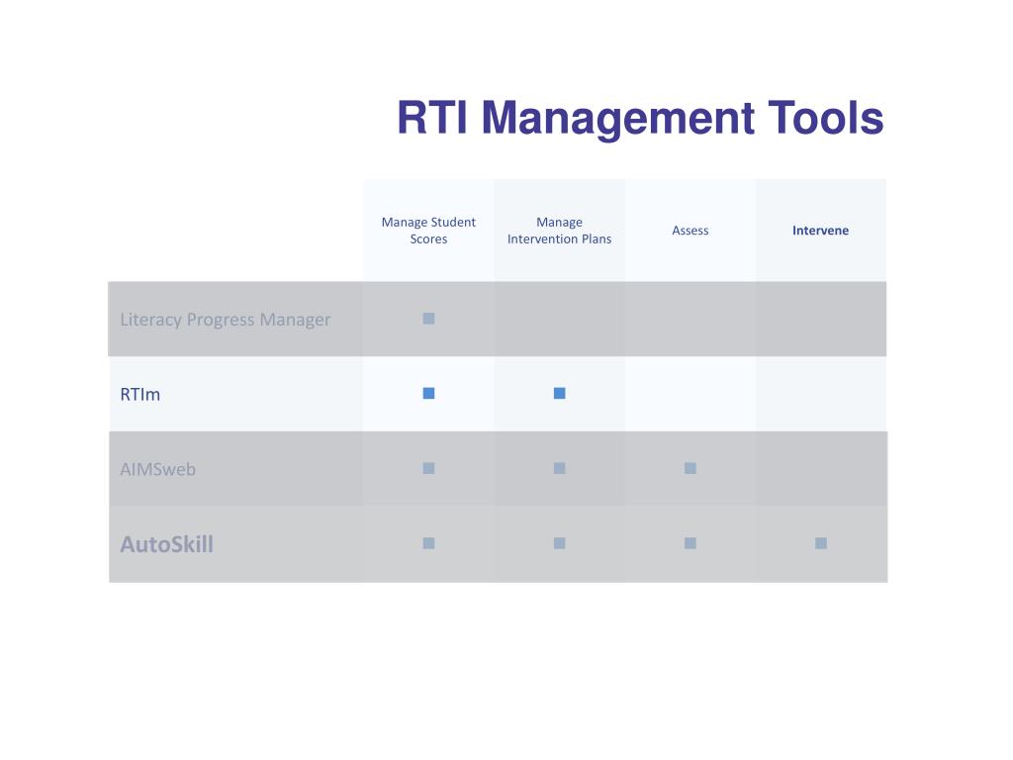Click AutoSkill's Manage Student Scores marker

tap(428, 543)
